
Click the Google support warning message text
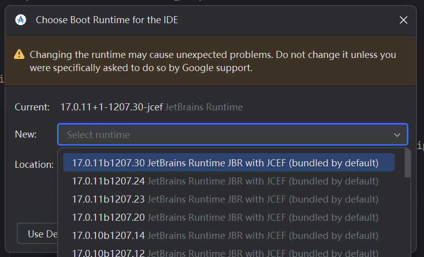pyautogui.click(x=213, y=61)
